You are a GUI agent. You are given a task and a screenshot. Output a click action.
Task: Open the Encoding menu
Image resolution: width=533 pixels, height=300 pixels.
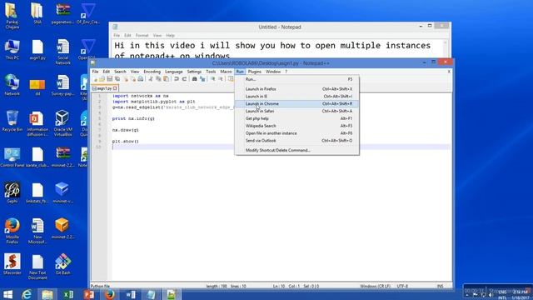coord(152,72)
